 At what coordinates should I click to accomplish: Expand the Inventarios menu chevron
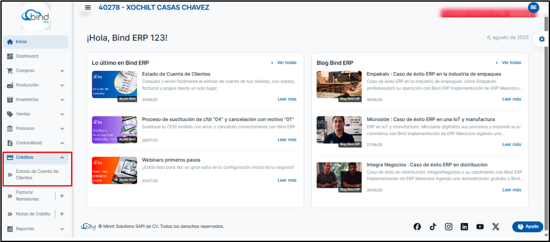(x=62, y=100)
